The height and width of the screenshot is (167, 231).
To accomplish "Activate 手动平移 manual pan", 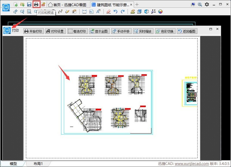I will coord(121,31).
